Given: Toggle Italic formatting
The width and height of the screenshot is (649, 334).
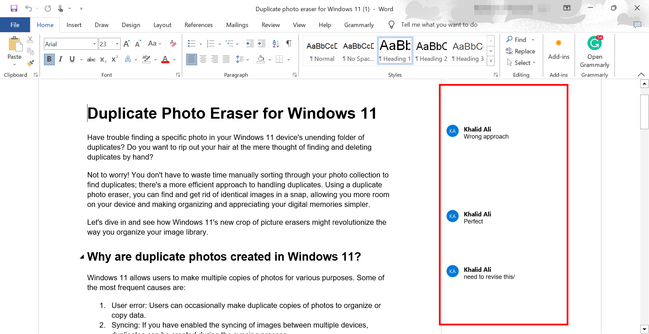Looking at the screenshot, I should tap(61, 59).
